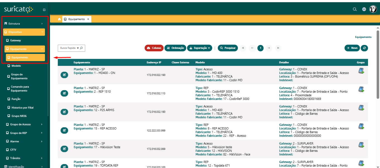
Task: Click the home icon in the tab bar
Action: pos(59,19)
